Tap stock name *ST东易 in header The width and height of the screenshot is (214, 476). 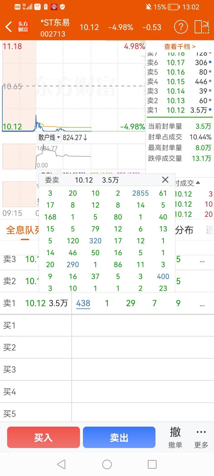[x=55, y=22]
